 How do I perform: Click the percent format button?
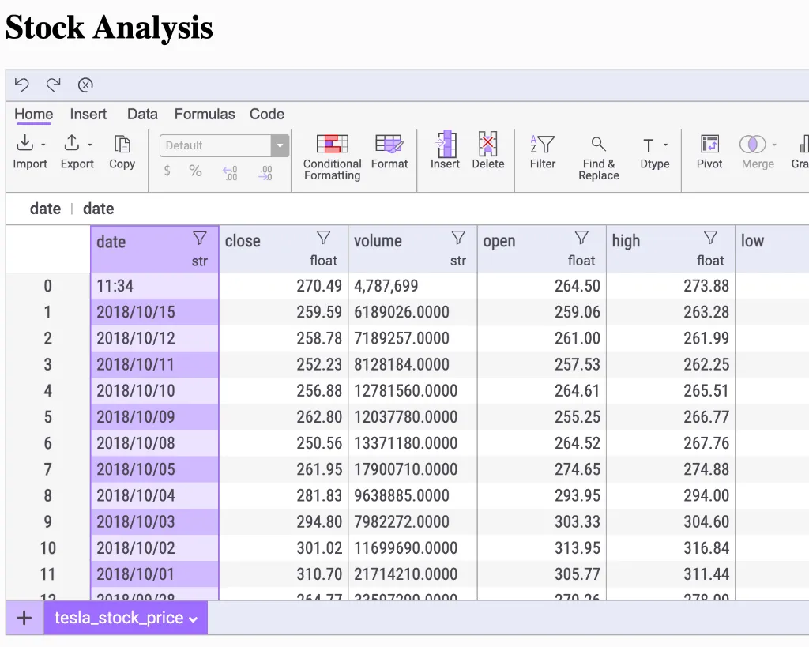pos(195,171)
